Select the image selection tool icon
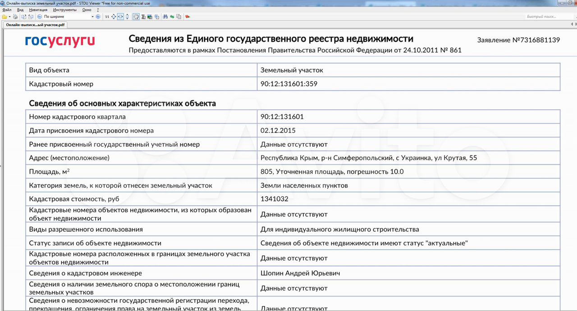 point(150,17)
